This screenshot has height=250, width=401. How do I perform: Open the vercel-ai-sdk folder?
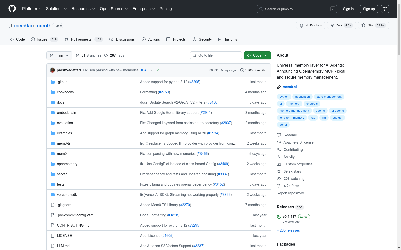point(67,195)
